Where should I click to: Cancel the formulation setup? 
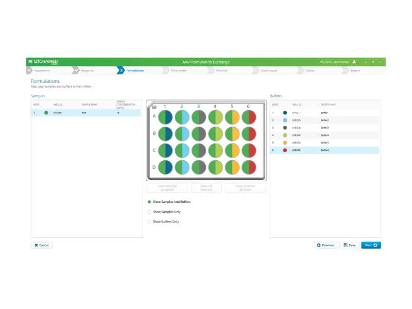[41, 245]
